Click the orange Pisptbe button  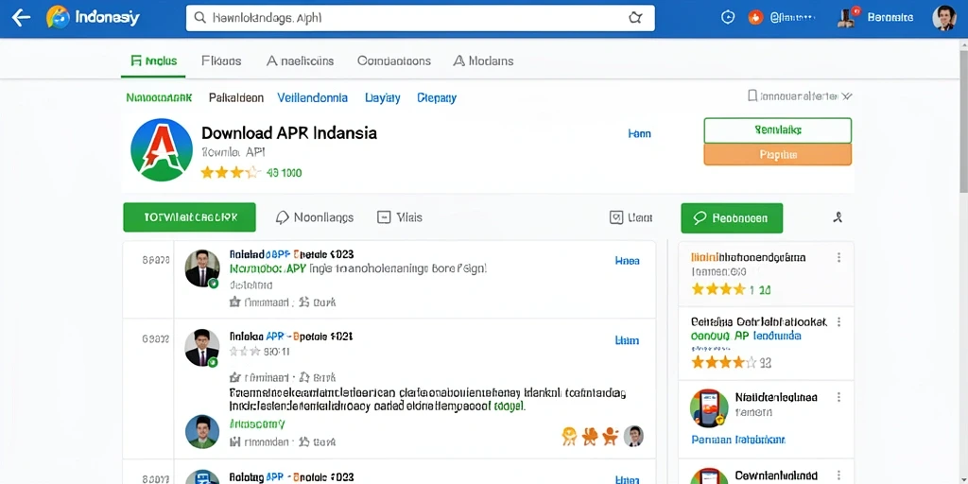778,154
